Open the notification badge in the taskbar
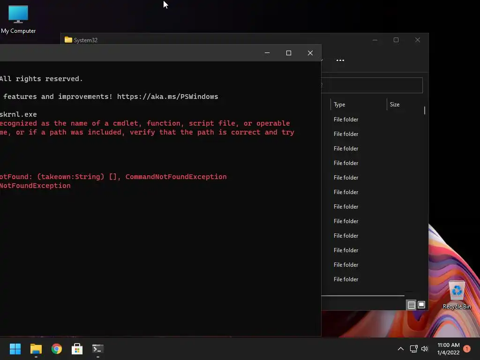480x360 pixels. pyautogui.click(x=467, y=349)
